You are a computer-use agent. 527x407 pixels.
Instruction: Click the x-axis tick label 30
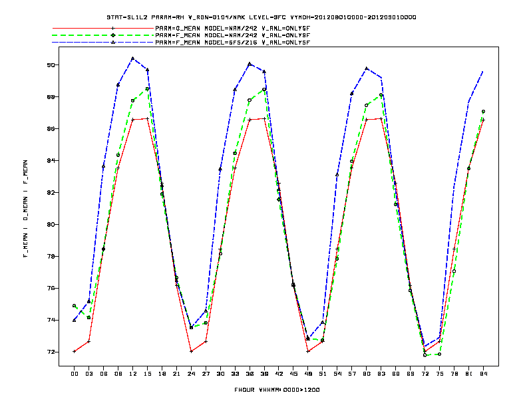[220, 374]
